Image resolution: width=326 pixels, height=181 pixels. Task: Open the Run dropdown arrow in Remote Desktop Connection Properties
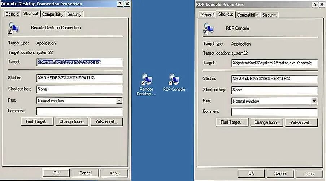point(119,100)
